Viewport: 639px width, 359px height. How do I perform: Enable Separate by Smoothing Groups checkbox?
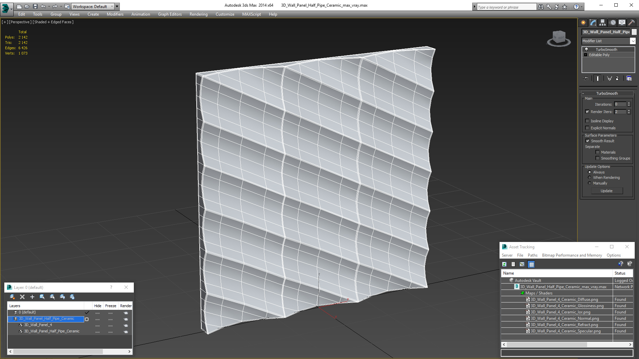click(597, 158)
